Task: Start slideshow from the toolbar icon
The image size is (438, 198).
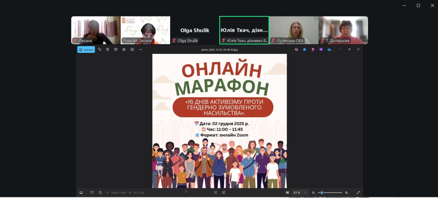Action: 132,50
